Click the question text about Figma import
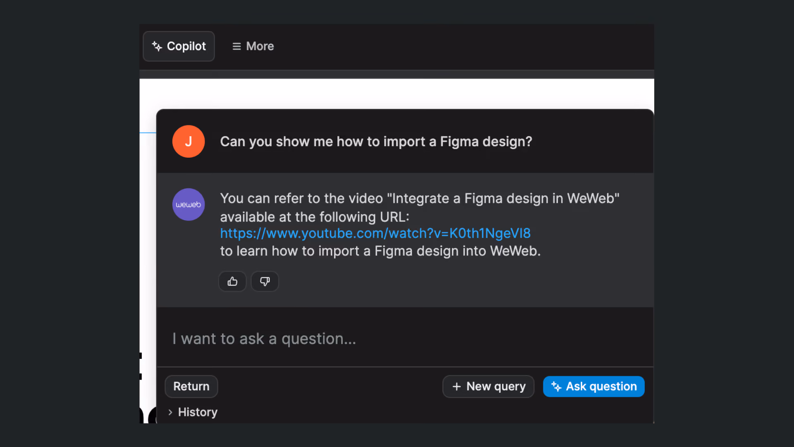Viewport: 794px width, 447px height. [x=376, y=142]
